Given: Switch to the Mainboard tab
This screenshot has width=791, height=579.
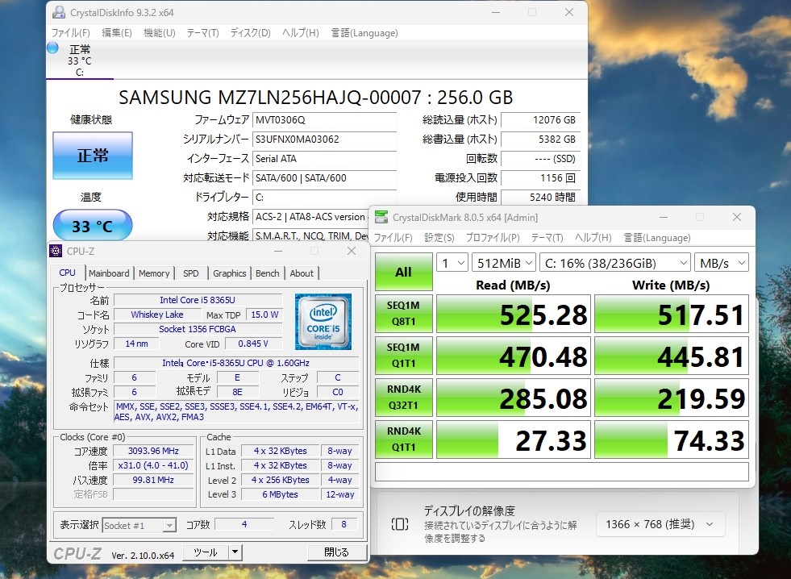Looking at the screenshot, I should [x=109, y=273].
